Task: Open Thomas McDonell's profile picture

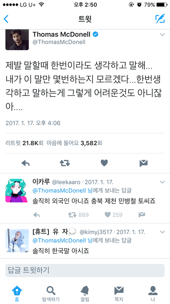Action: [17, 40]
